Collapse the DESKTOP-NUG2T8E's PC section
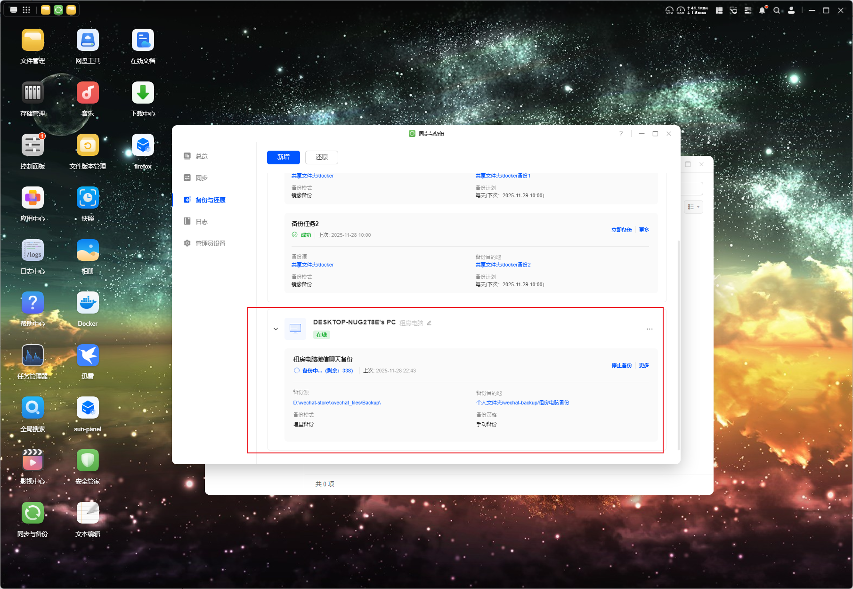Viewport: 853px width, 589px height. 276,329
